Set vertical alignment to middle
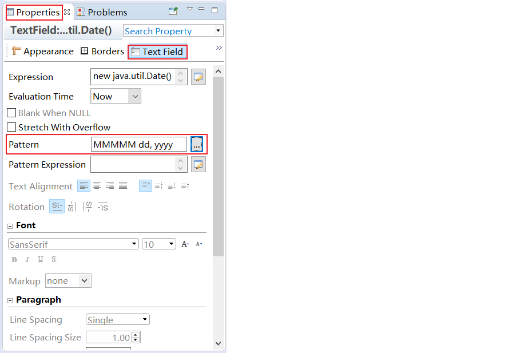The width and height of the screenshot is (528, 353). pos(158,185)
